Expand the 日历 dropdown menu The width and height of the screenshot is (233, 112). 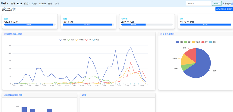point(27,3)
